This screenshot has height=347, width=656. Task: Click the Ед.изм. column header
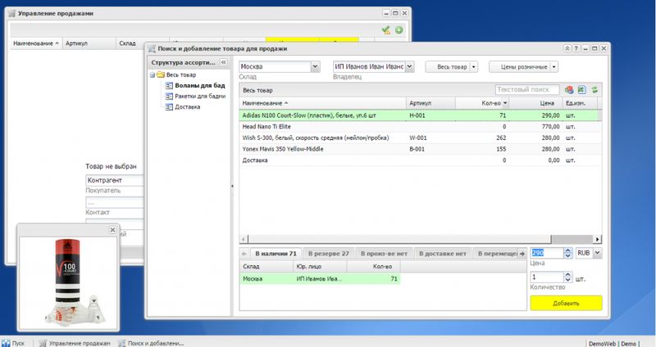point(580,103)
